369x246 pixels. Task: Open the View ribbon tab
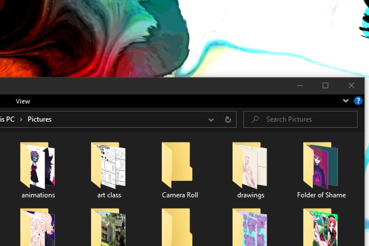(x=23, y=101)
